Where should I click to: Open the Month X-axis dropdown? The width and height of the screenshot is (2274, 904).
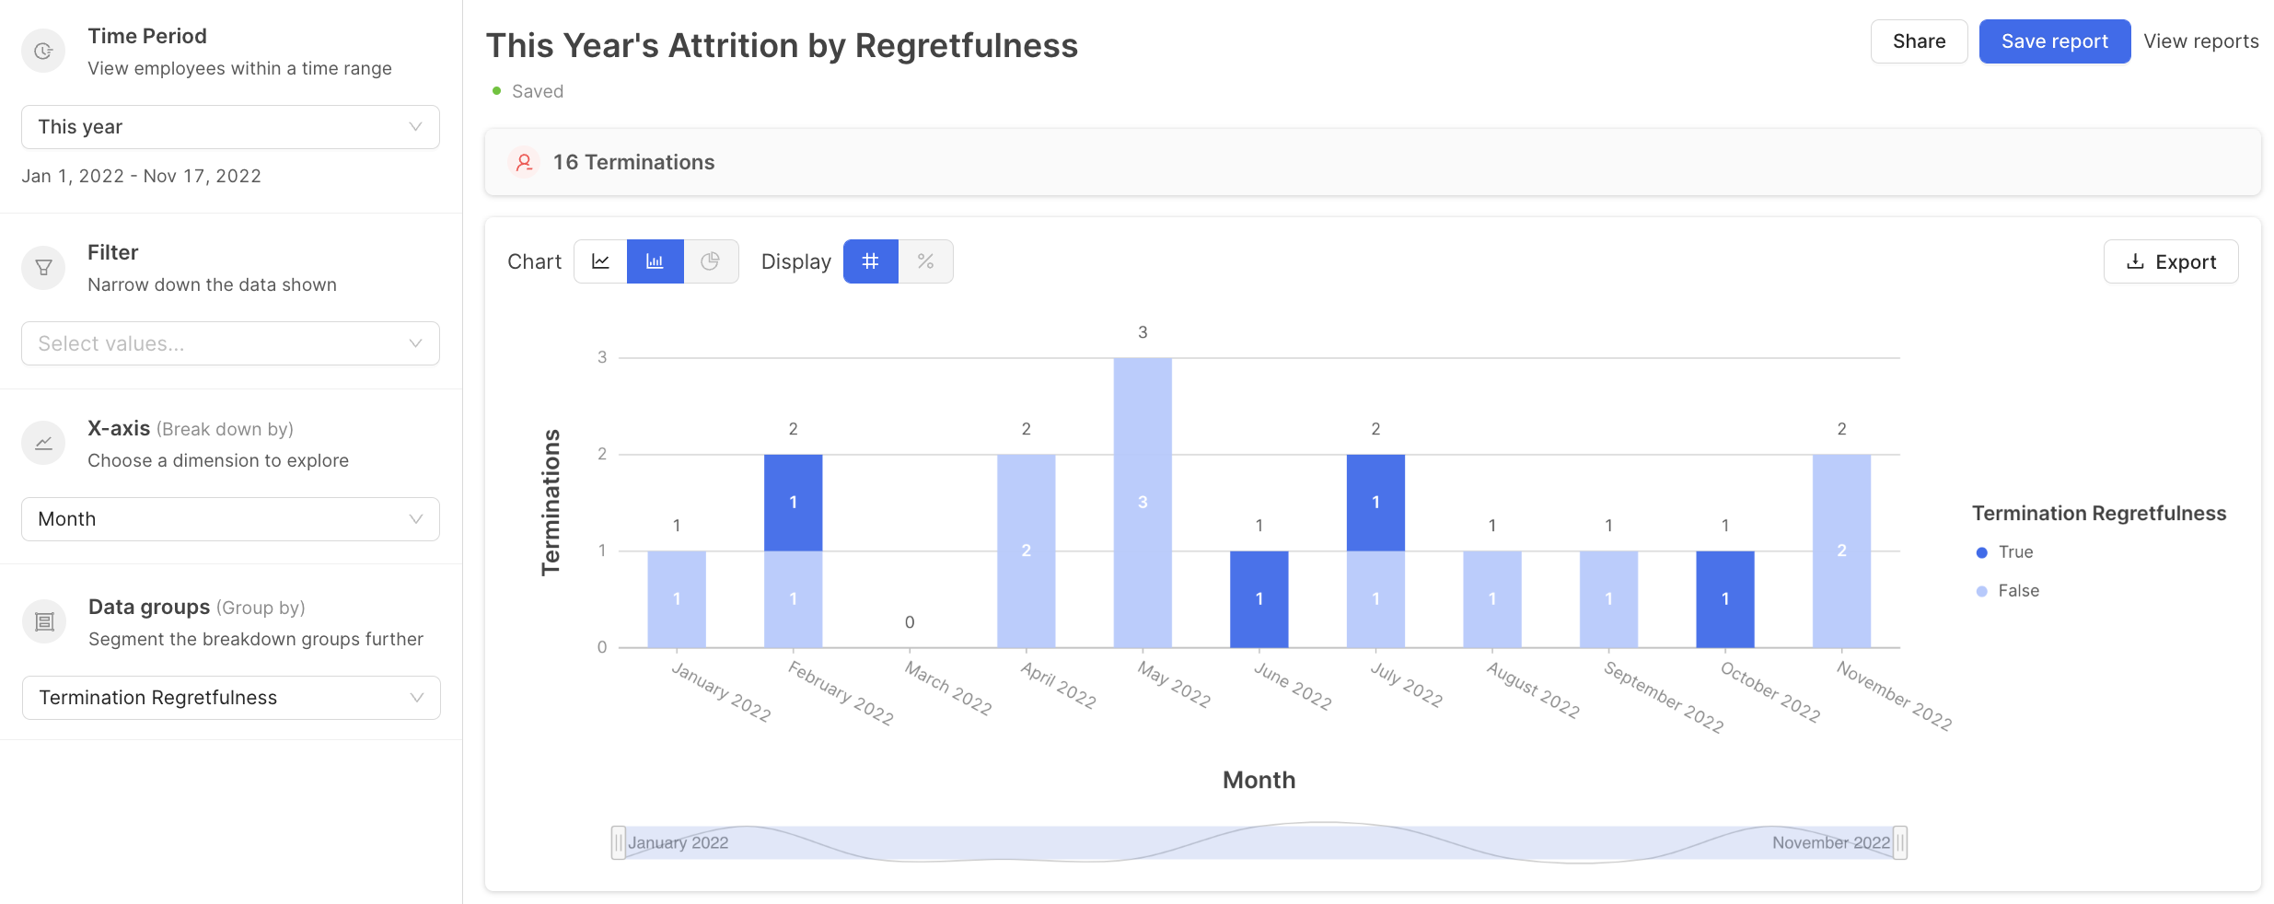click(230, 519)
